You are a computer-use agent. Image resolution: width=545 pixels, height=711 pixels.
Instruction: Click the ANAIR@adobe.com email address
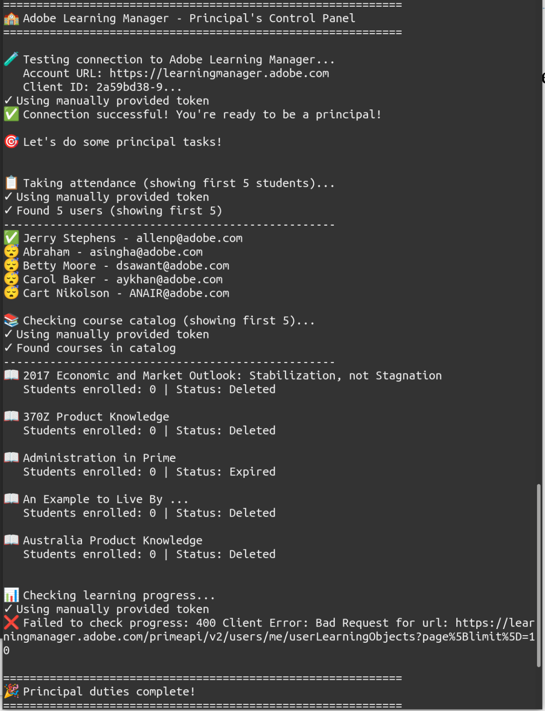pyautogui.click(x=179, y=293)
